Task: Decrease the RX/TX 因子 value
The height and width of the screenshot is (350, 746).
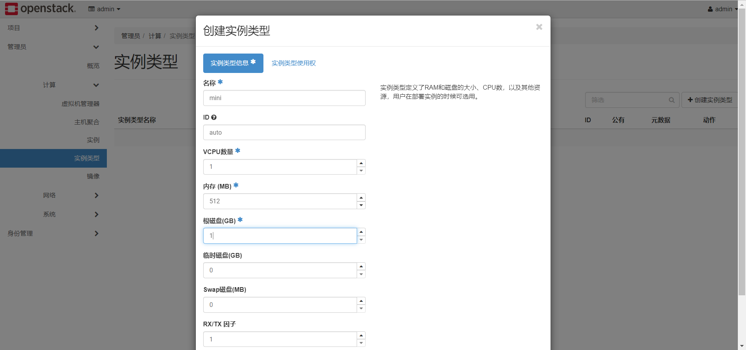Action: (361, 343)
